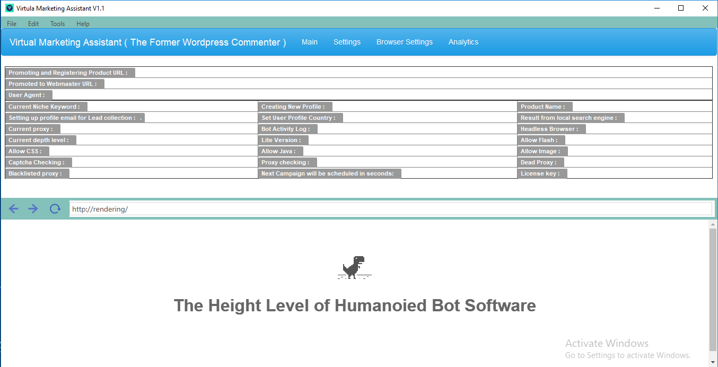Click the Virtula app icon in the title bar
This screenshot has height=367, width=718.
[x=8, y=8]
